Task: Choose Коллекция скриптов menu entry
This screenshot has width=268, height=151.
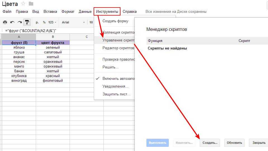Action: (115, 32)
